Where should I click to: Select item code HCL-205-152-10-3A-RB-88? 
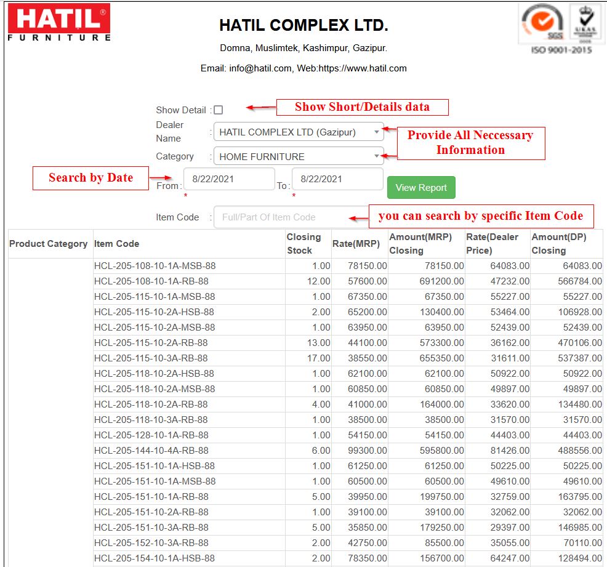coord(151,543)
